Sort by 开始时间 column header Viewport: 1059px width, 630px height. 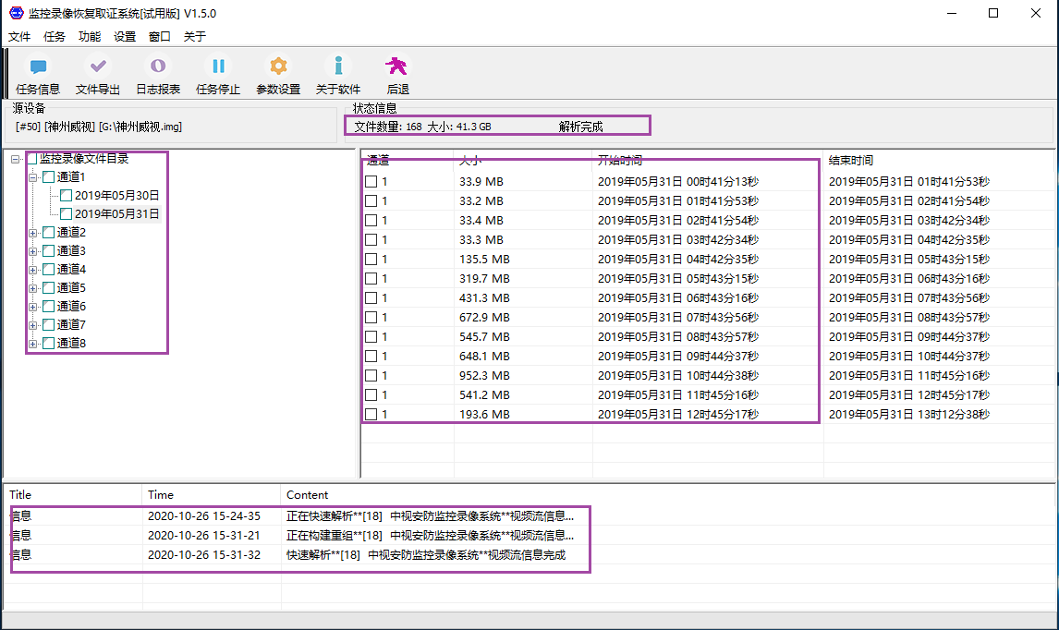[x=619, y=161]
